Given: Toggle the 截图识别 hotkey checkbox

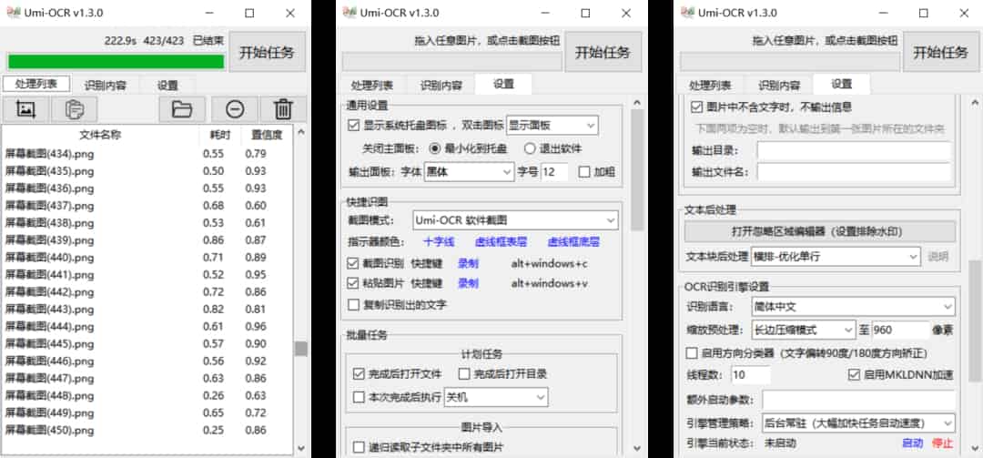Looking at the screenshot, I should [353, 263].
